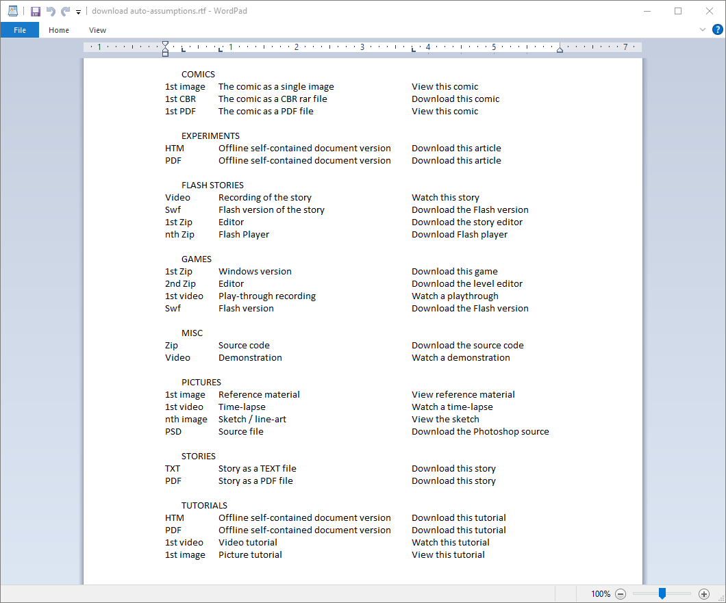Click the zoom slider handle
The width and height of the screenshot is (726, 603).
(662, 593)
